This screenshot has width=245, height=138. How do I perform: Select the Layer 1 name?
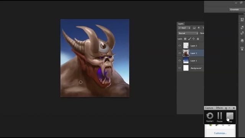(194, 61)
